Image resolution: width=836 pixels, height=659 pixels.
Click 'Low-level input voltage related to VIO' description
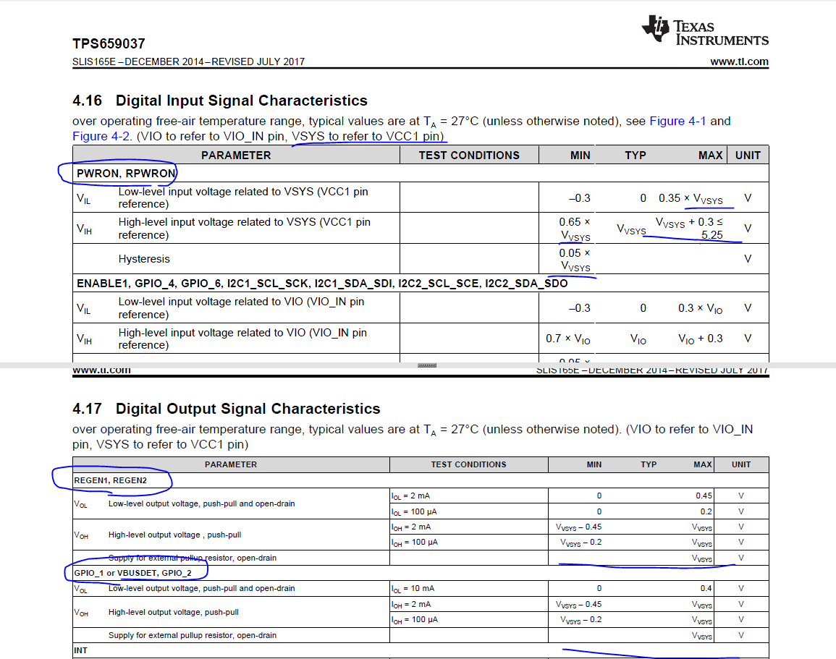coord(241,308)
